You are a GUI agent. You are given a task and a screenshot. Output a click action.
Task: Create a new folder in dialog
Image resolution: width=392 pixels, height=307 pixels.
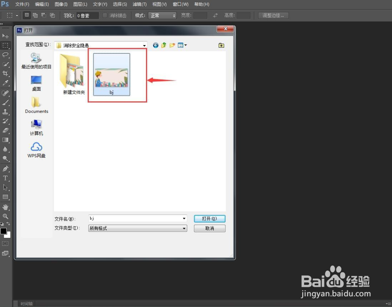[172, 45]
